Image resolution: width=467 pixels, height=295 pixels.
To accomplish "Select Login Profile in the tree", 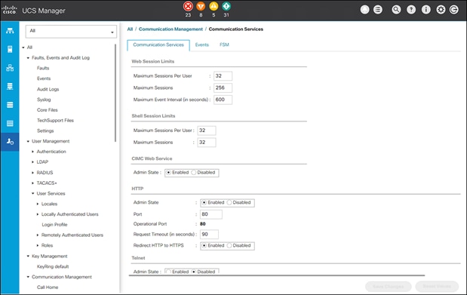I will (x=54, y=225).
